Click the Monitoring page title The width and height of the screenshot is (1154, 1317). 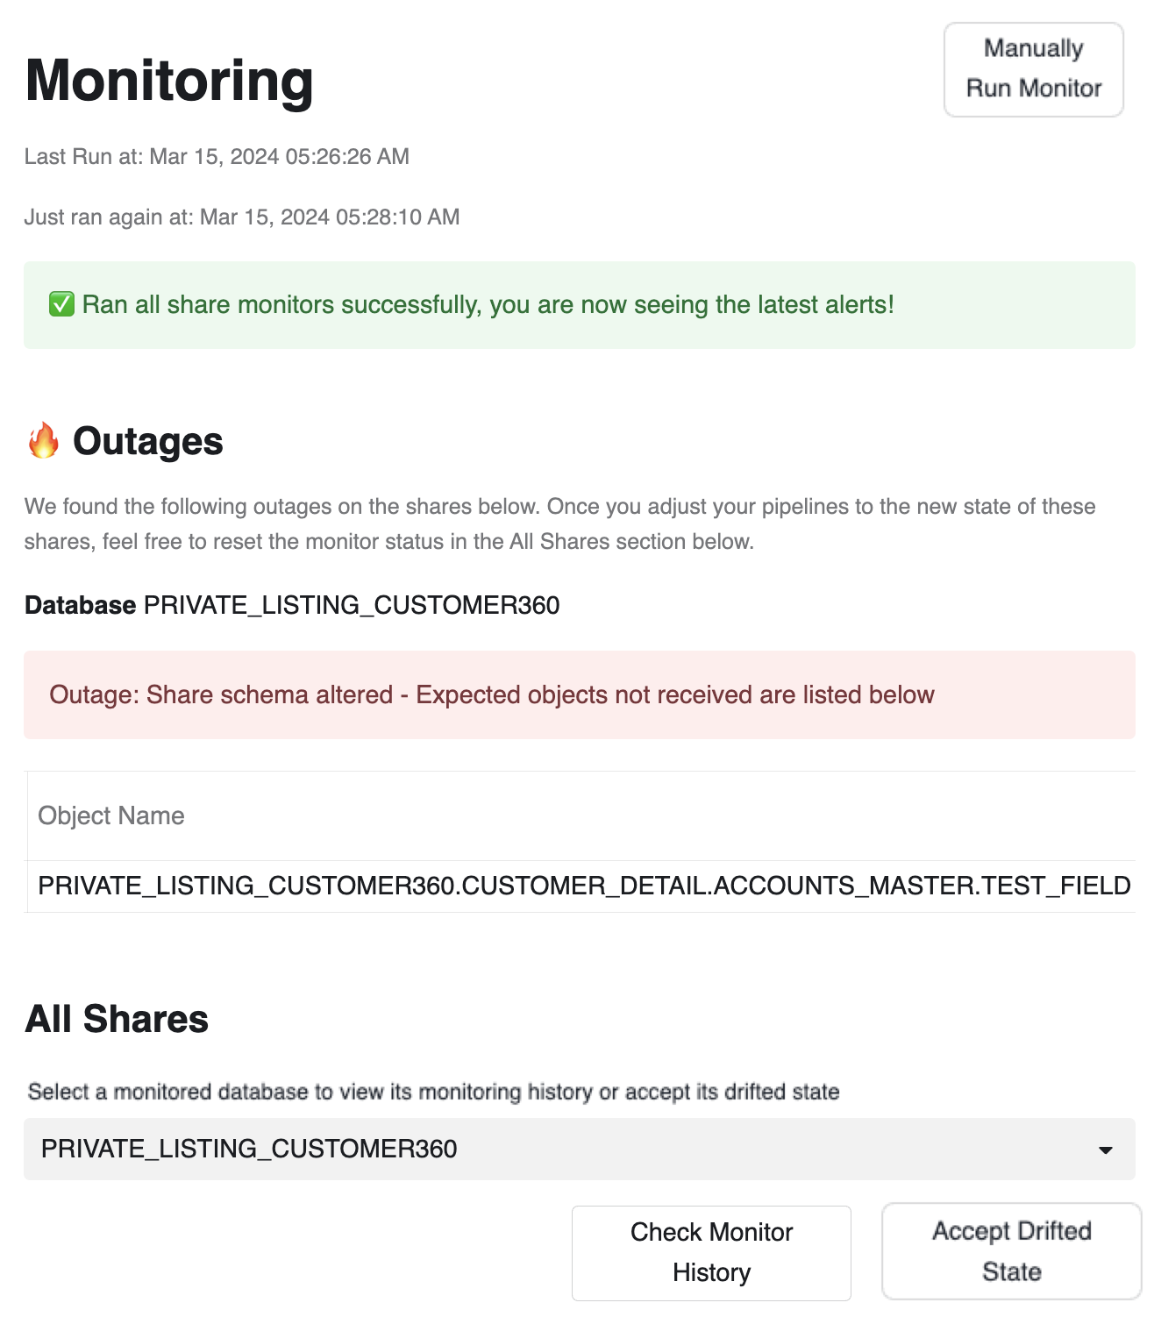tap(169, 80)
